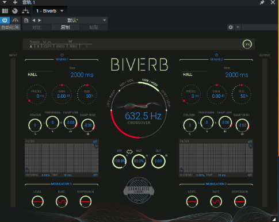Click Reverb 1 time value 2000 ms
The image size is (279, 222).
pyautogui.click(x=82, y=75)
